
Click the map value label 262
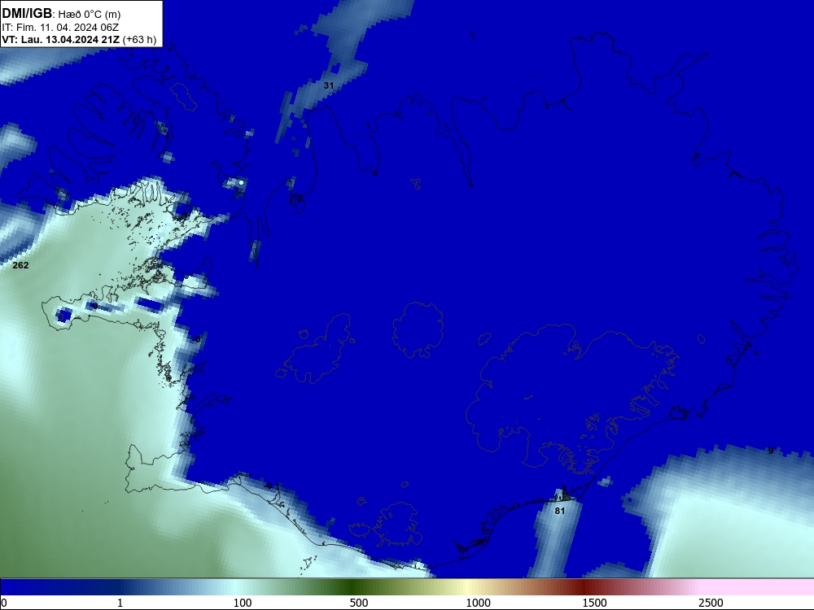pos(20,265)
